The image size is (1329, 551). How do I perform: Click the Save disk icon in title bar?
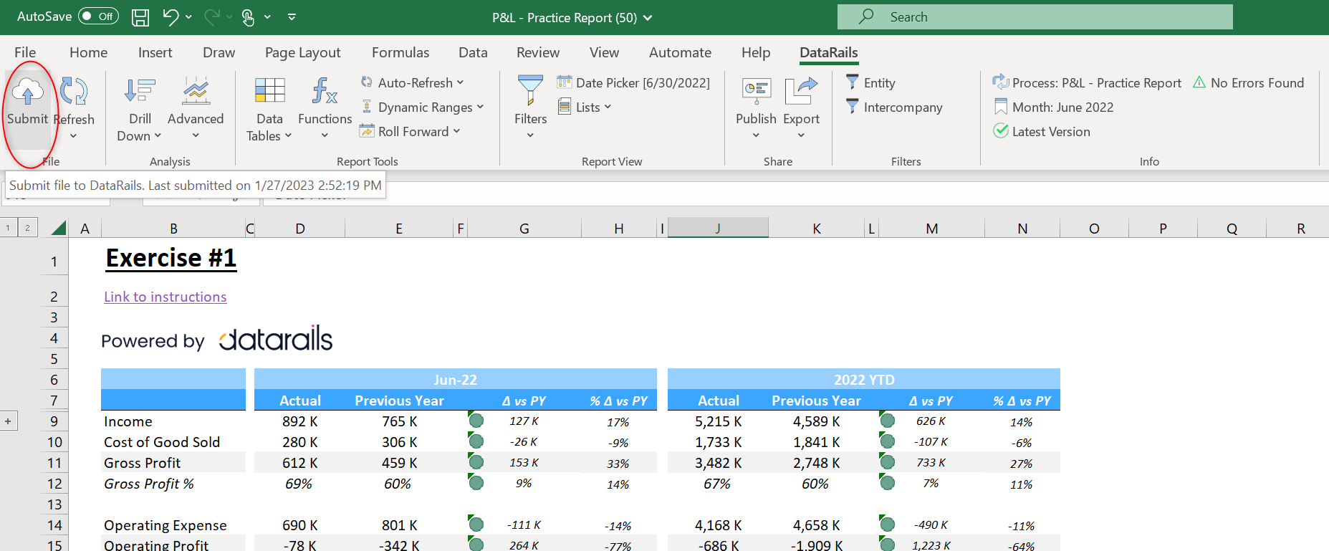pos(140,17)
